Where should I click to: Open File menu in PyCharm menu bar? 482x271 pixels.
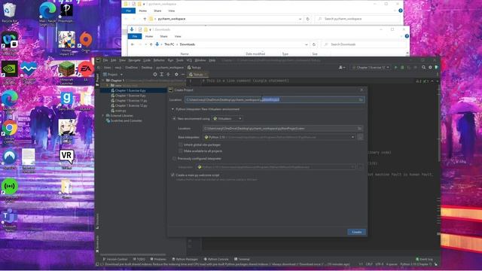tap(105, 60)
